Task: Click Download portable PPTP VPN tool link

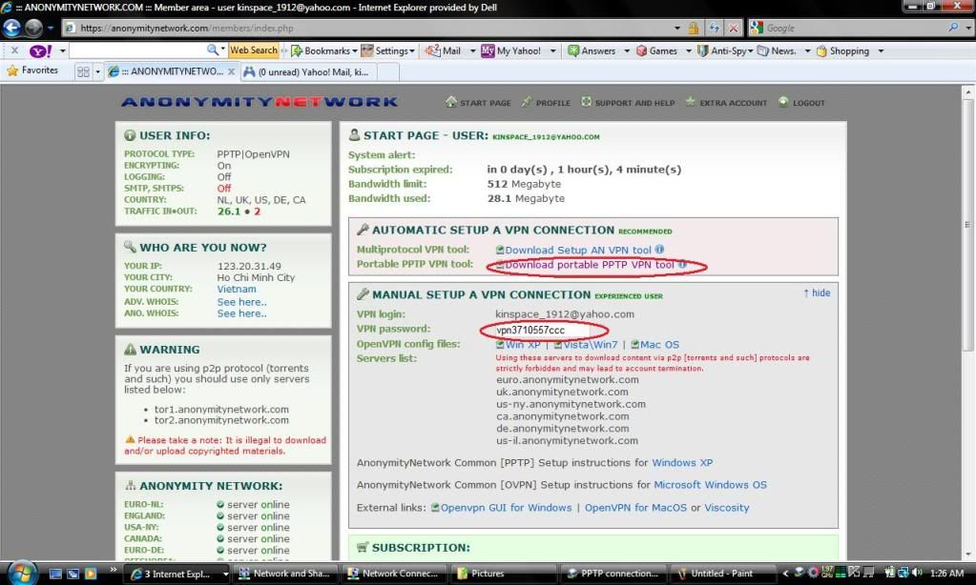Action: coord(589,265)
